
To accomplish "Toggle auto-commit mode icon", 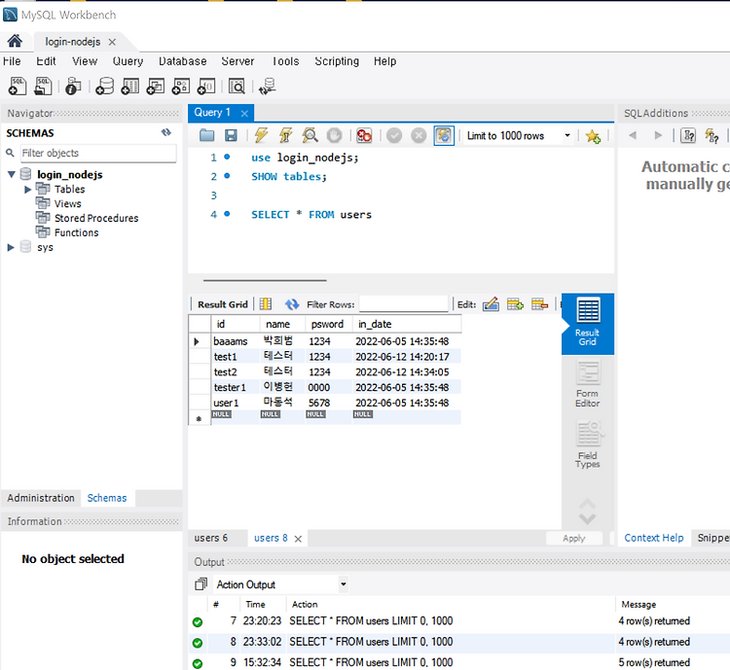I will [x=444, y=135].
